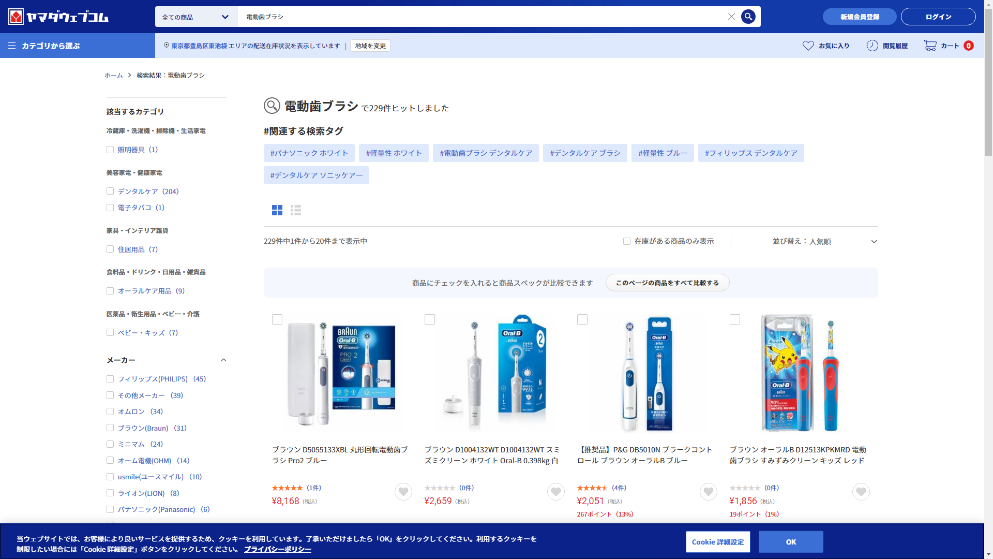Open browsing history clock icon

pos(872,46)
